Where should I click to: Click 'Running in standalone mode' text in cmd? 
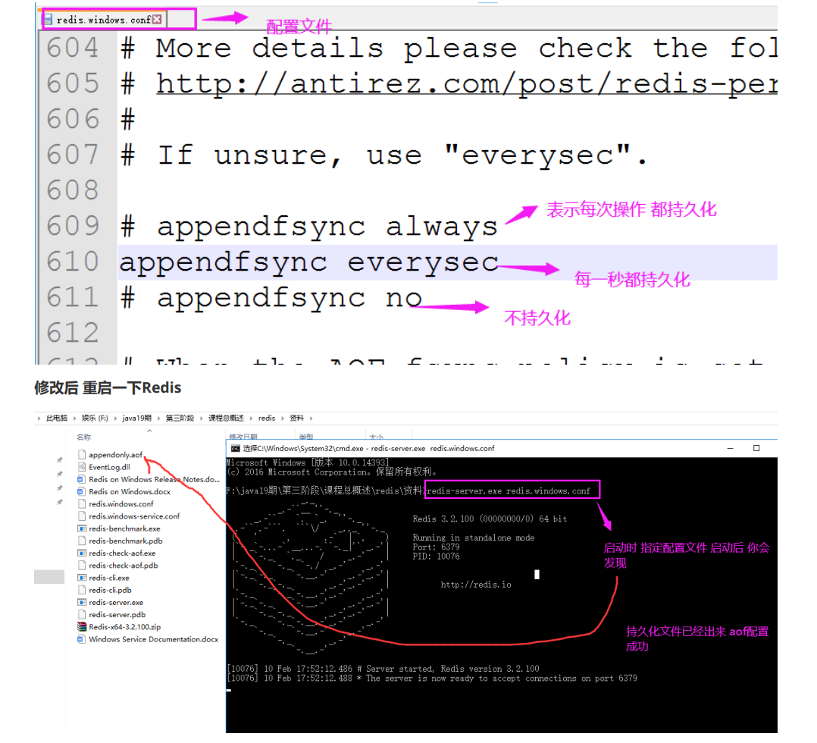click(474, 538)
